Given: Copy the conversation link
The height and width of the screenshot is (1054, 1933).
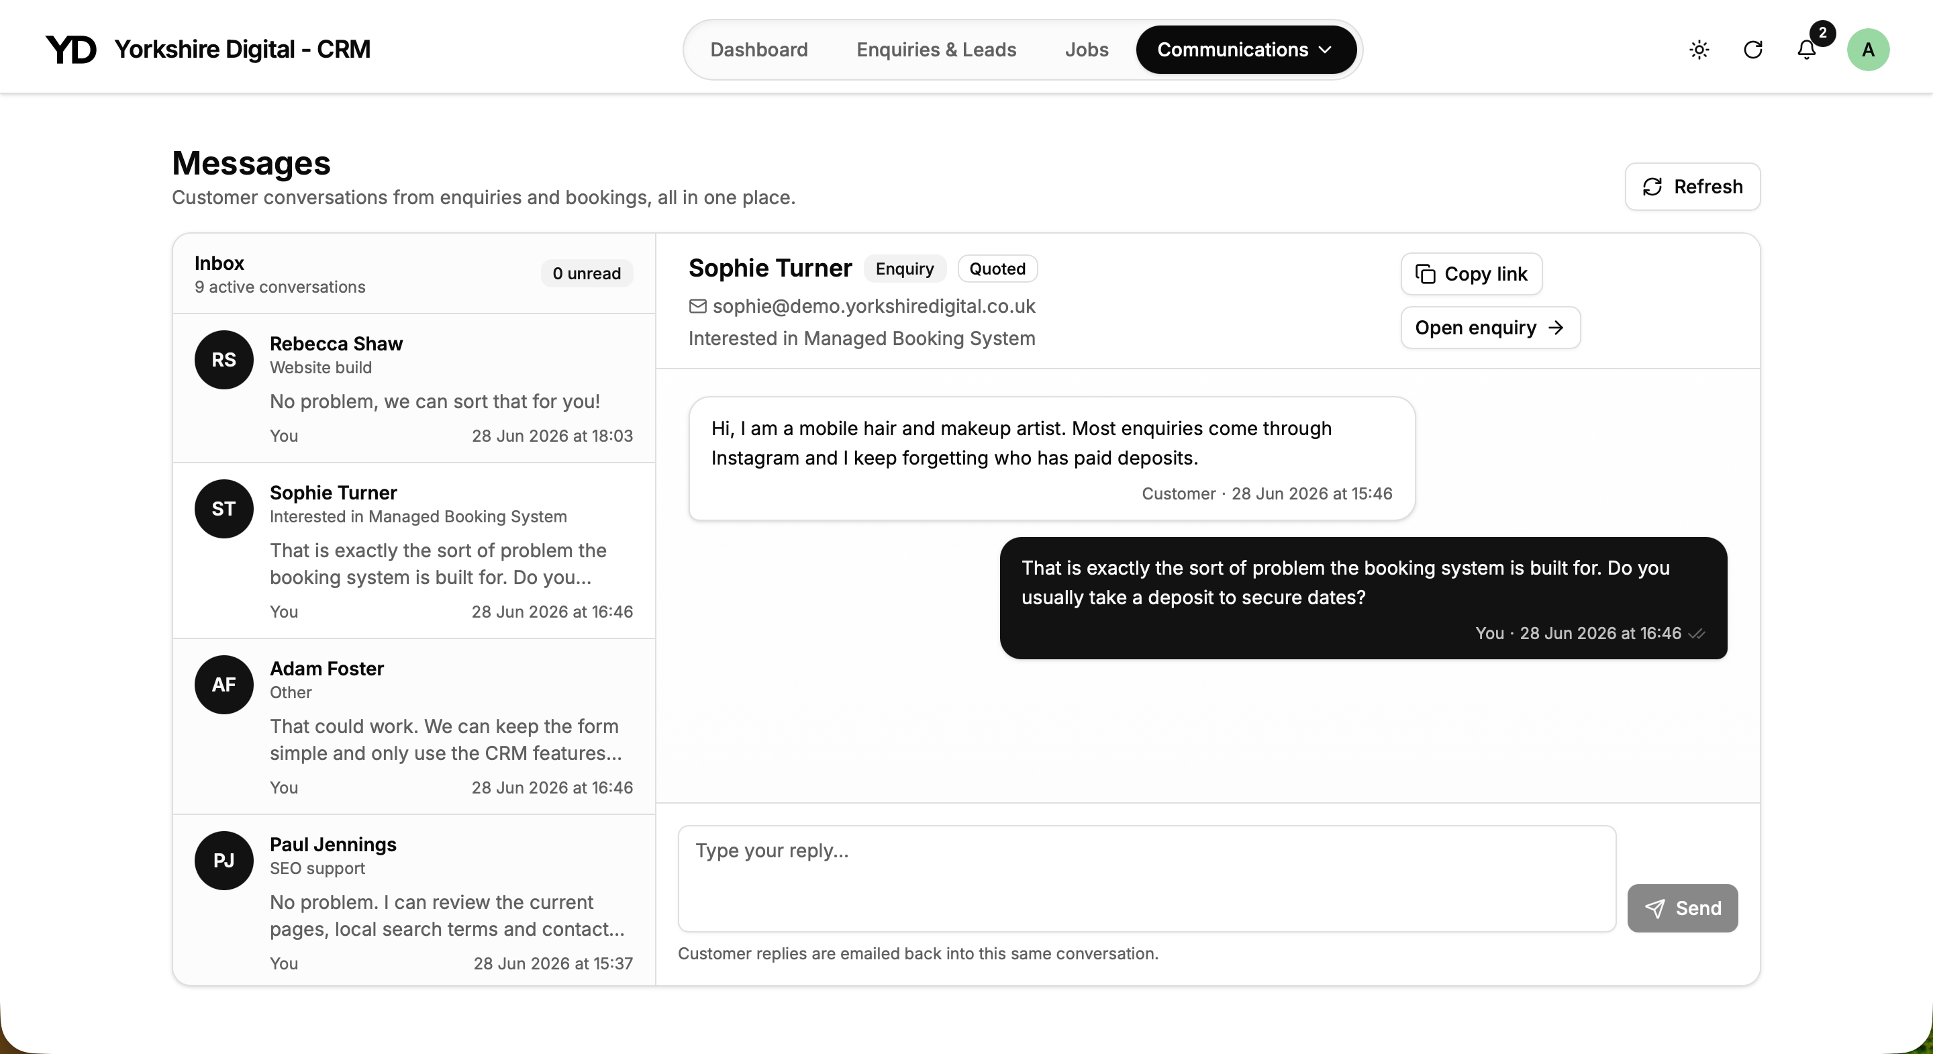Looking at the screenshot, I should [1471, 274].
